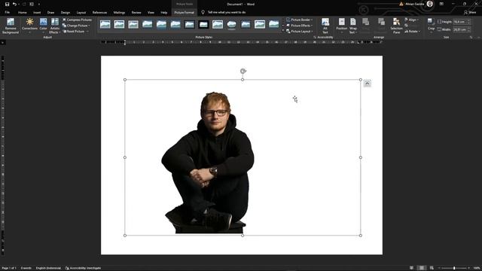
Task: Apply the black-framed picture style thumbnail
Action: point(203,24)
